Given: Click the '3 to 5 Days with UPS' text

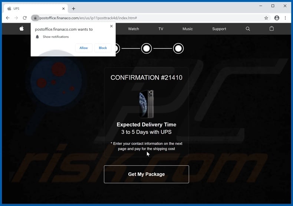Looking at the screenshot, I should point(146,132).
